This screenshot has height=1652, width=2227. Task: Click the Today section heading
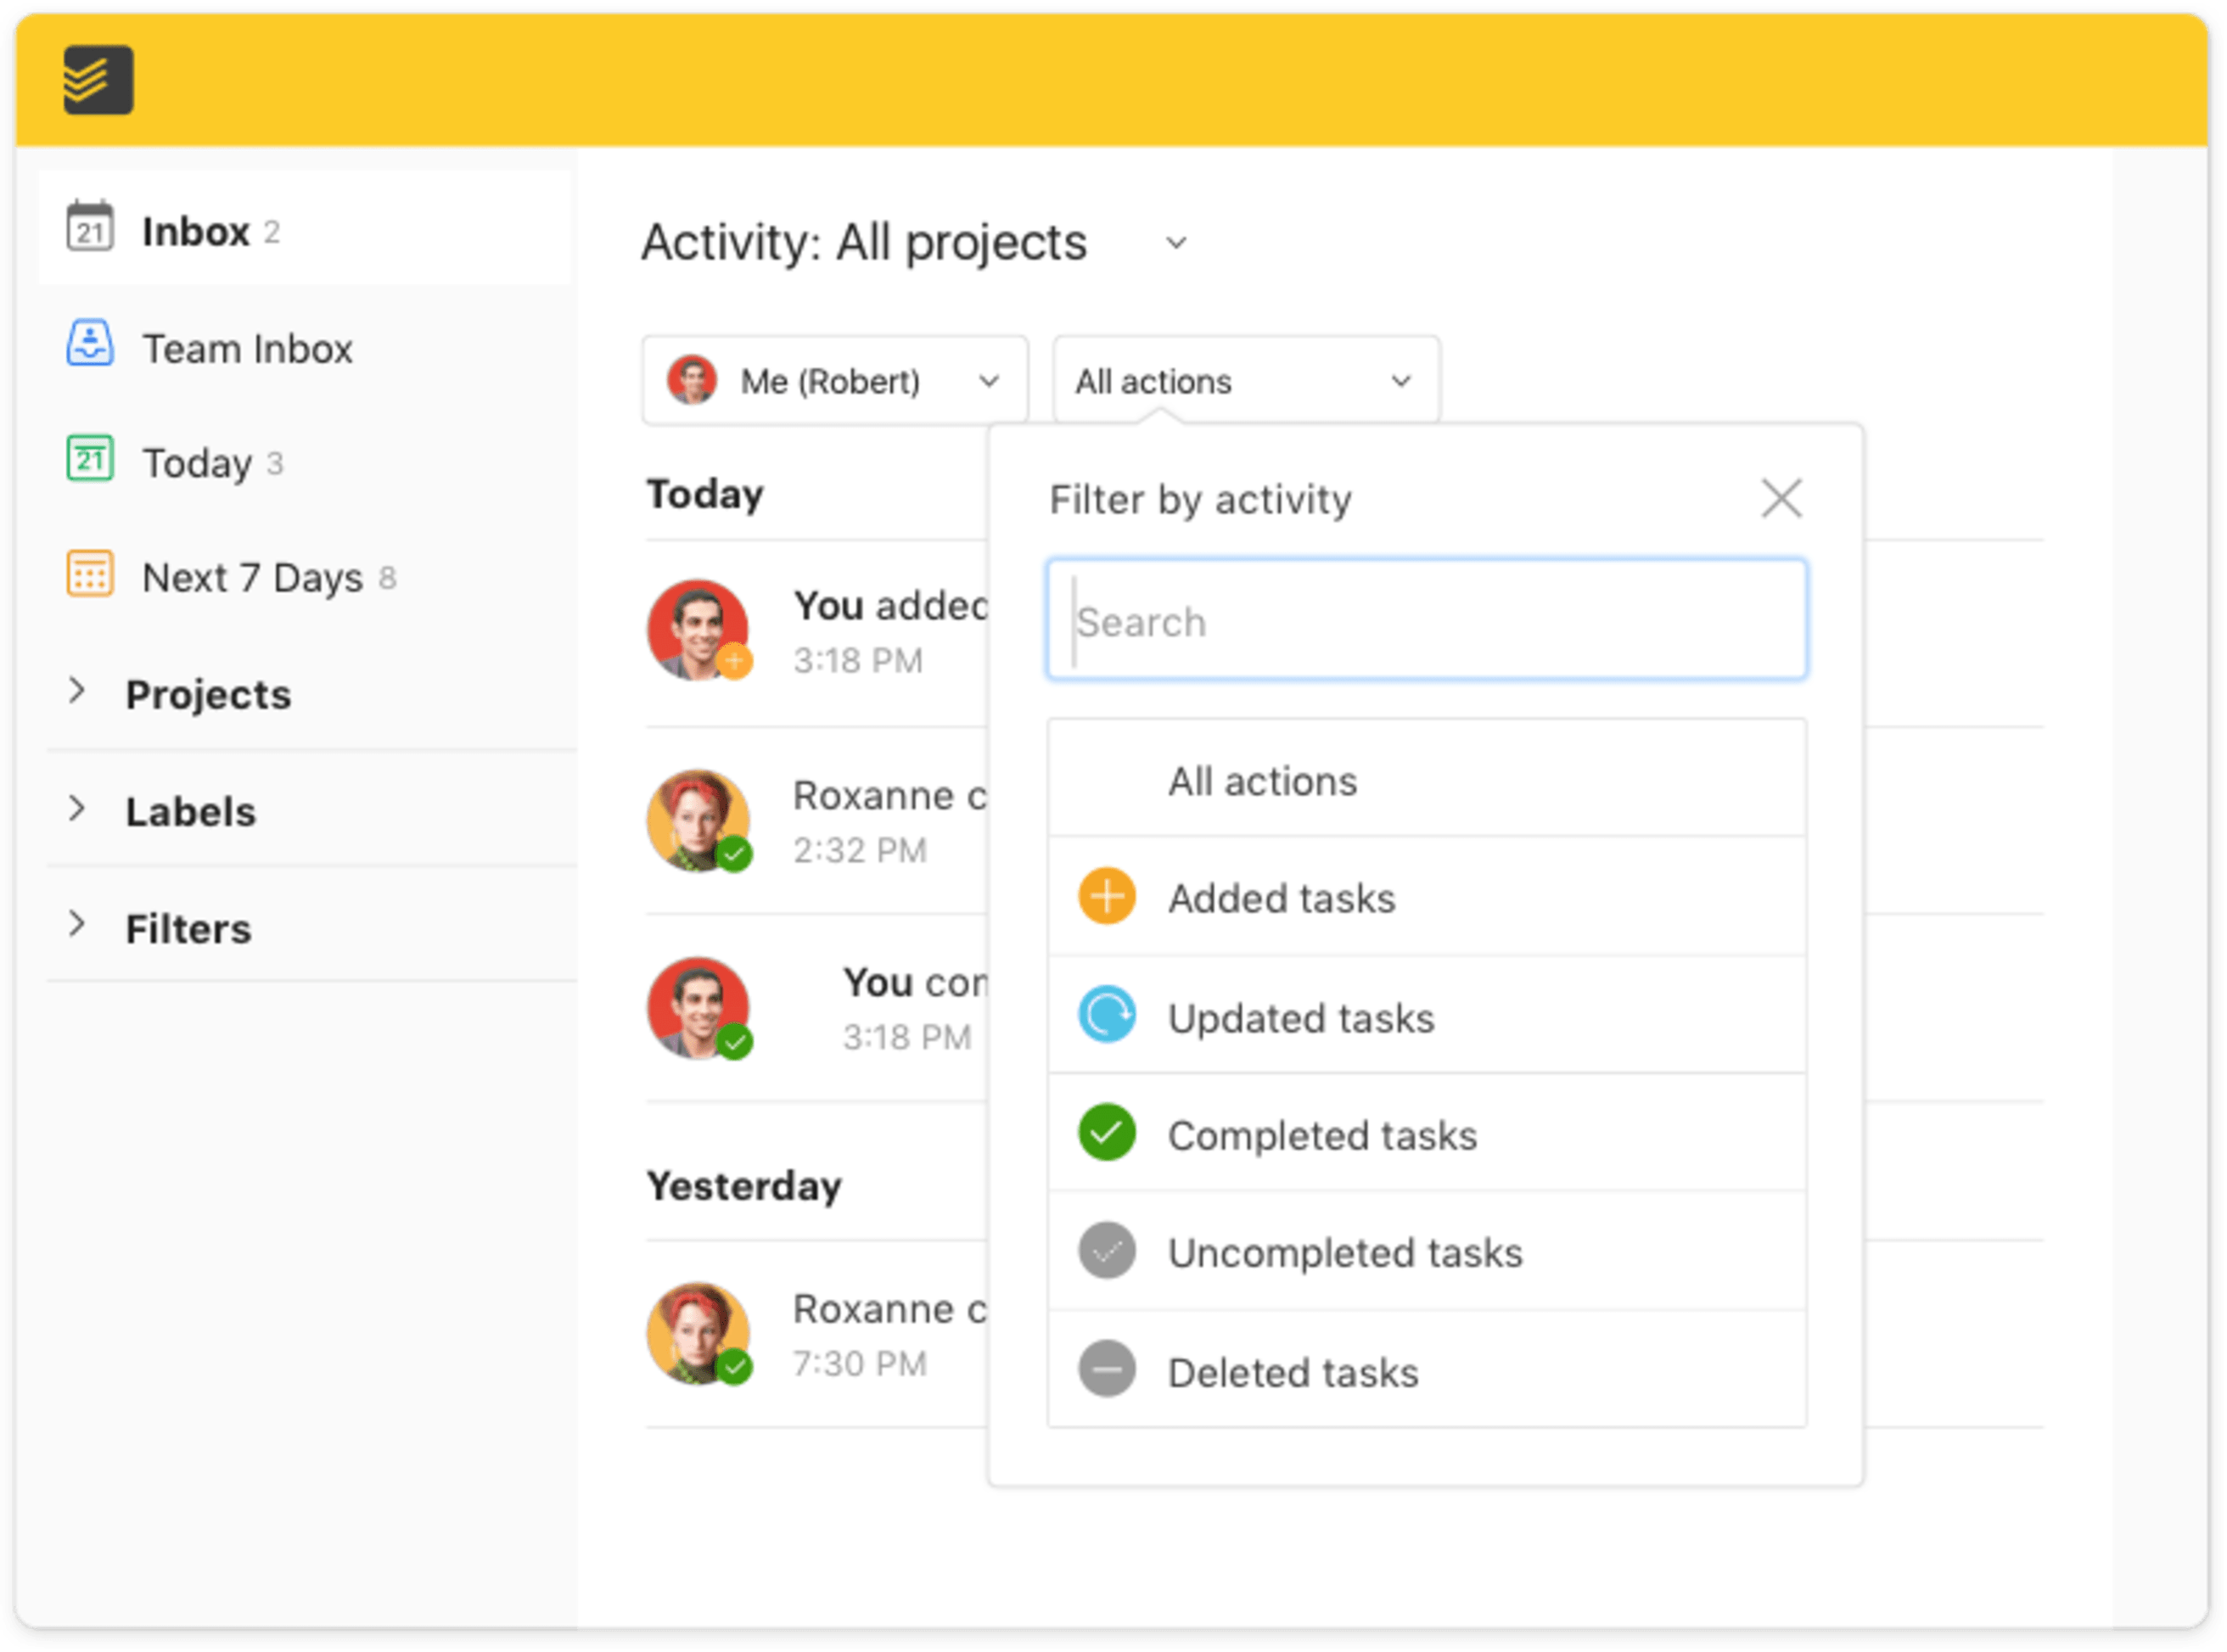click(x=705, y=494)
